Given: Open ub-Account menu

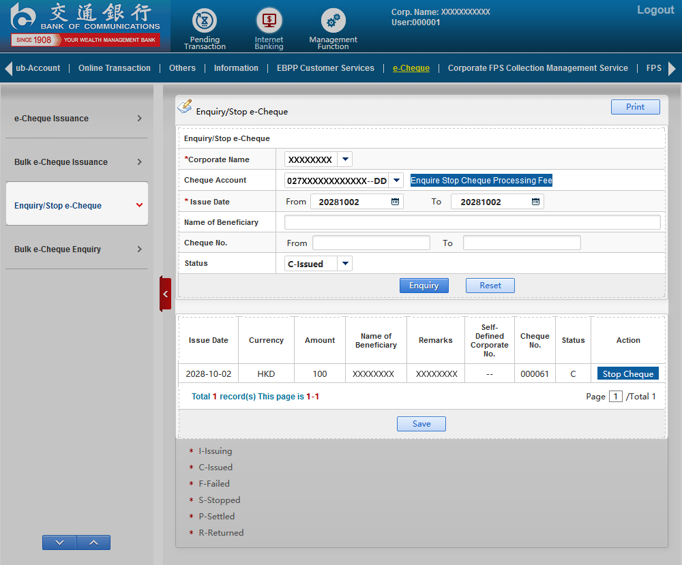Looking at the screenshot, I should pyautogui.click(x=38, y=67).
